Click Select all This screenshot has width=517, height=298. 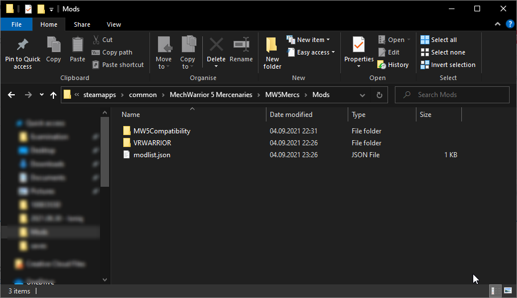click(x=439, y=40)
